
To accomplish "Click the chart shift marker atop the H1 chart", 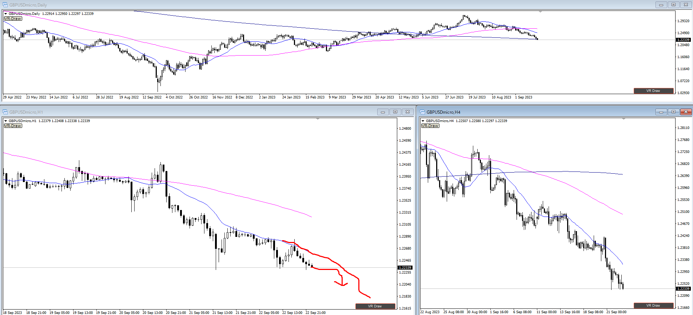I will tap(318, 119).
